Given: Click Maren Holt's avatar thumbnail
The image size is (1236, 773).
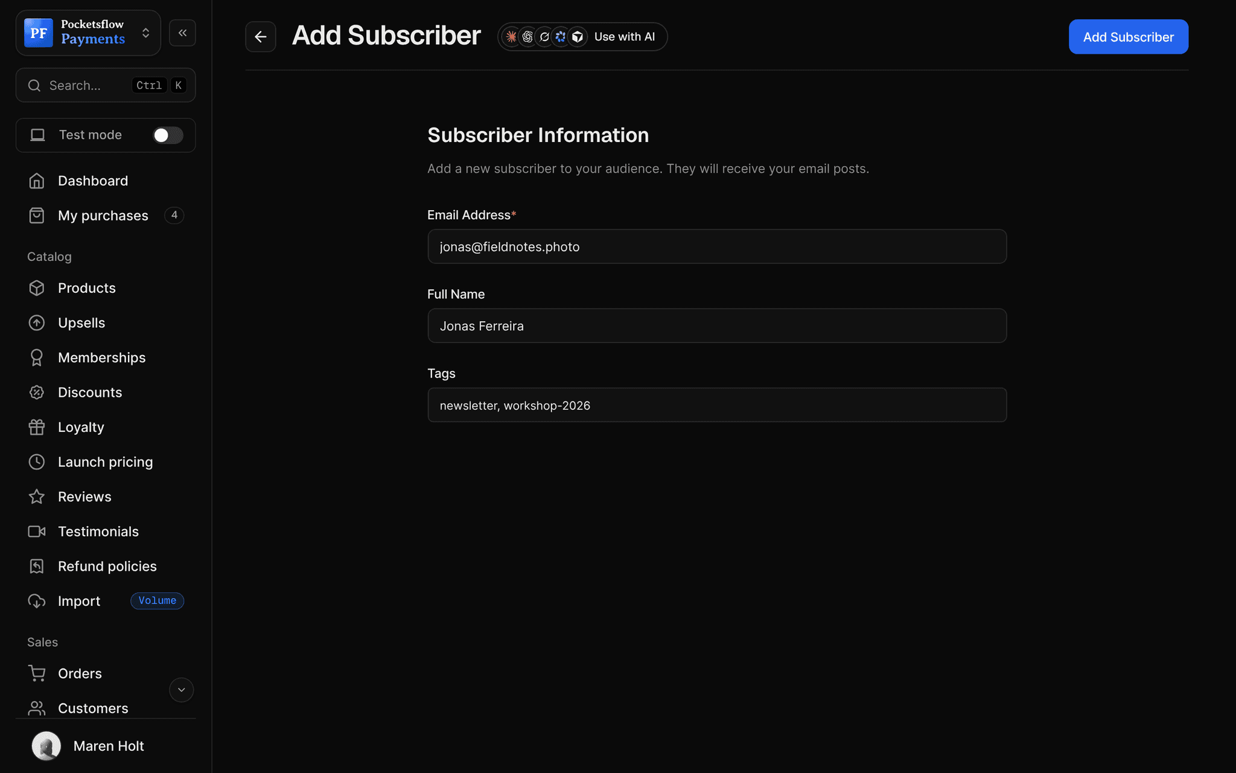Looking at the screenshot, I should [46, 746].
